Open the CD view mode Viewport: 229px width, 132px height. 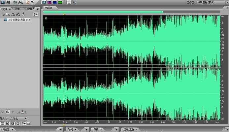click(30, 2)
